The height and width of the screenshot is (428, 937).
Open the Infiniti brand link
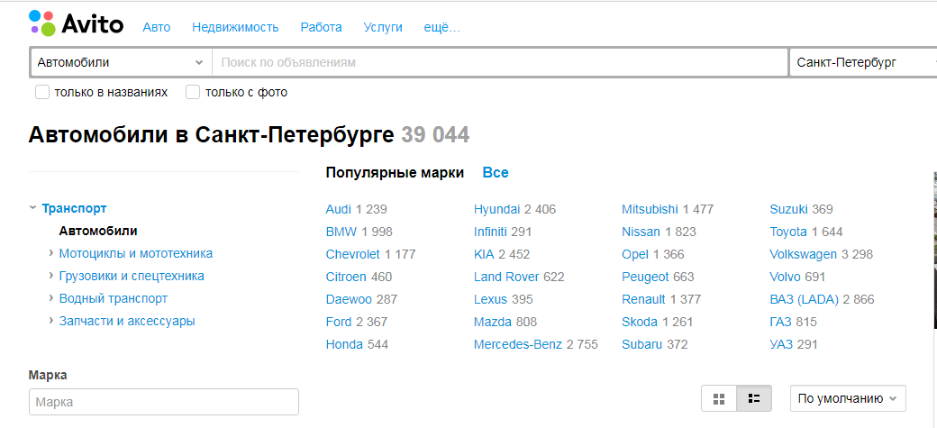(490, 232)
